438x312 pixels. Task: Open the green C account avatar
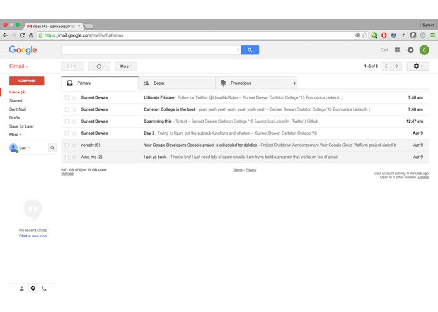point(424,50)
